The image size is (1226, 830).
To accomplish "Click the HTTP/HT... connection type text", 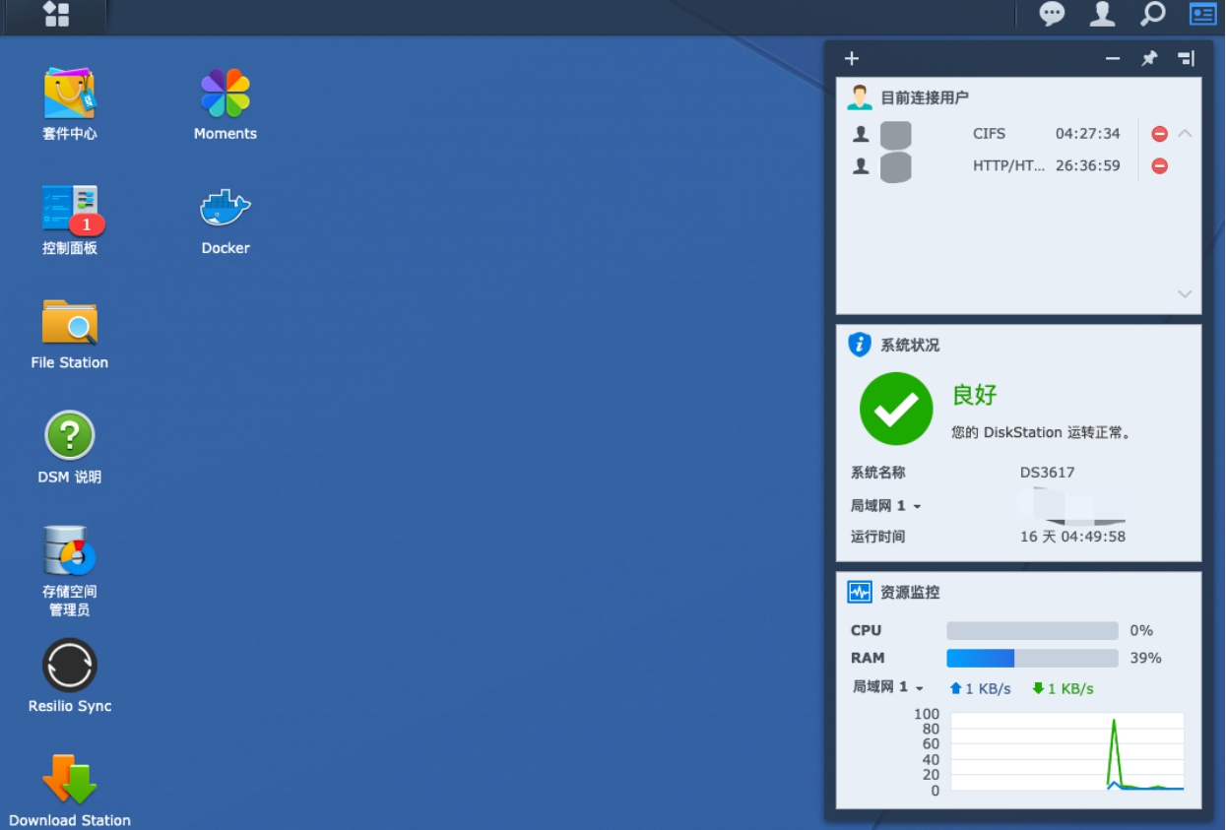I will 1009,165.
